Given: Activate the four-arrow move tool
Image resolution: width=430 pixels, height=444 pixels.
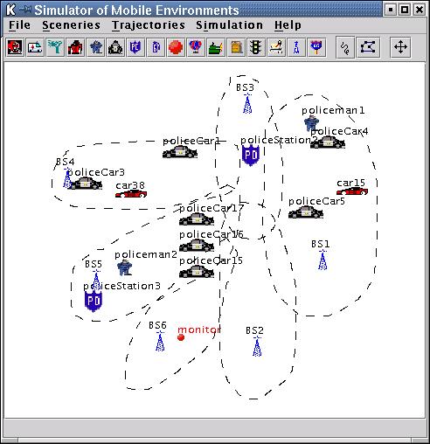Looking at the screenshot, I should (x=400, y=47).
